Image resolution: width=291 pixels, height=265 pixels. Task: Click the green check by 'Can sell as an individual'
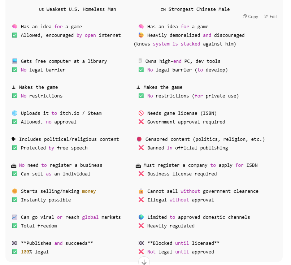(15, 174)
